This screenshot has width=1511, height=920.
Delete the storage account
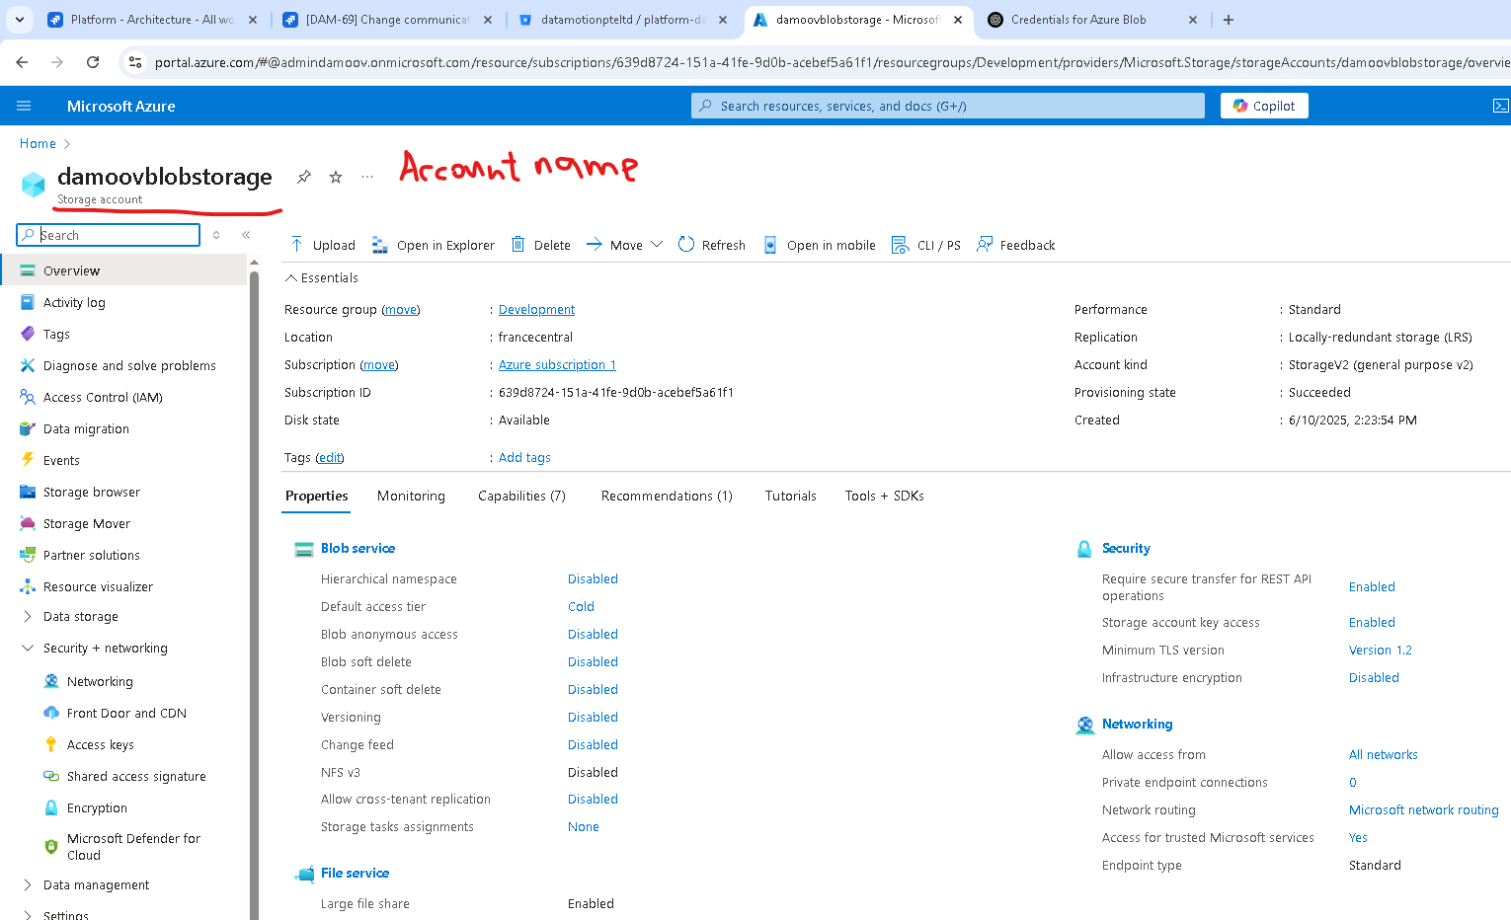coord(541,245)
